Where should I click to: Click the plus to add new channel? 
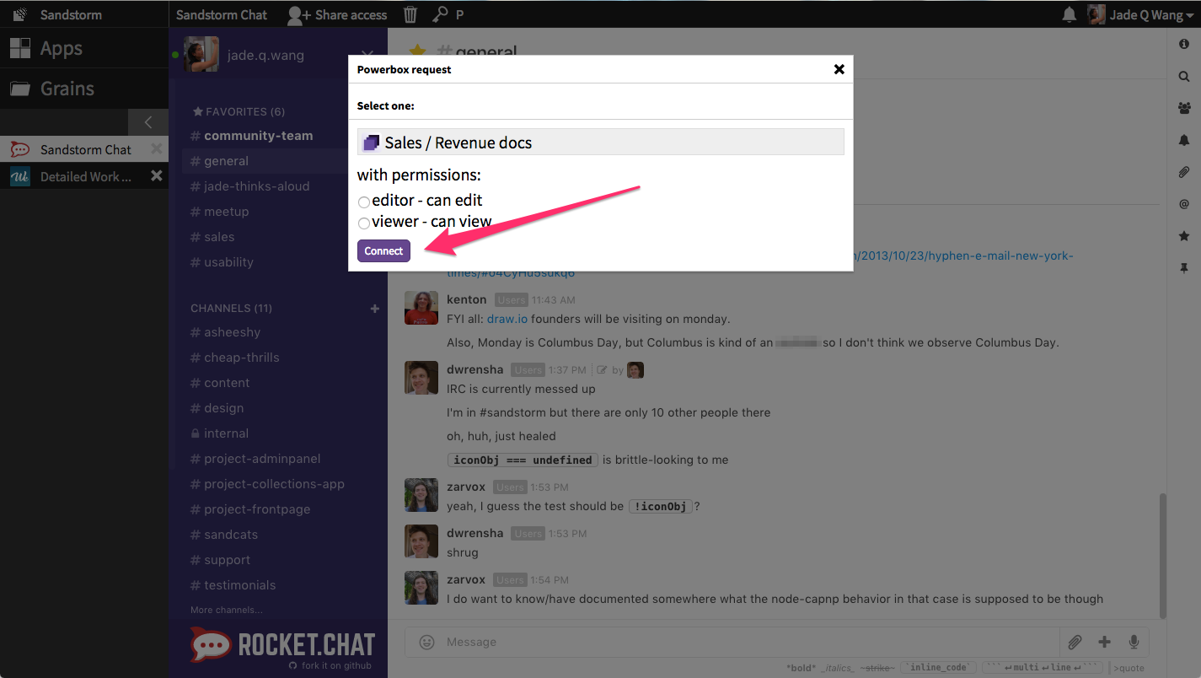click(375, 309)
